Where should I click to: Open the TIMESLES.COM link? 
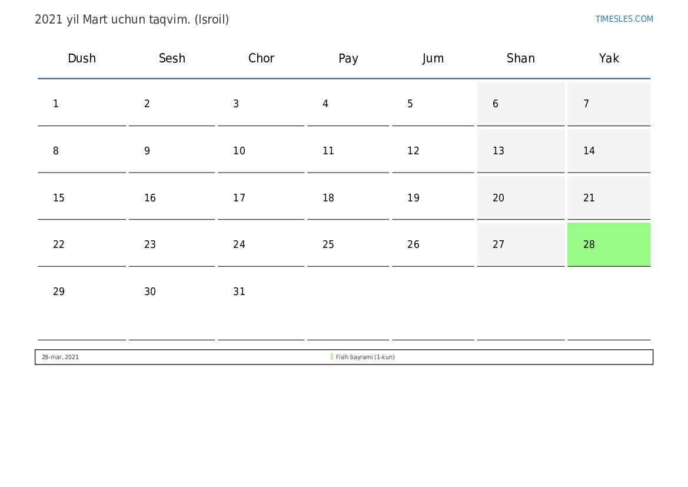(x=624, y=19)
